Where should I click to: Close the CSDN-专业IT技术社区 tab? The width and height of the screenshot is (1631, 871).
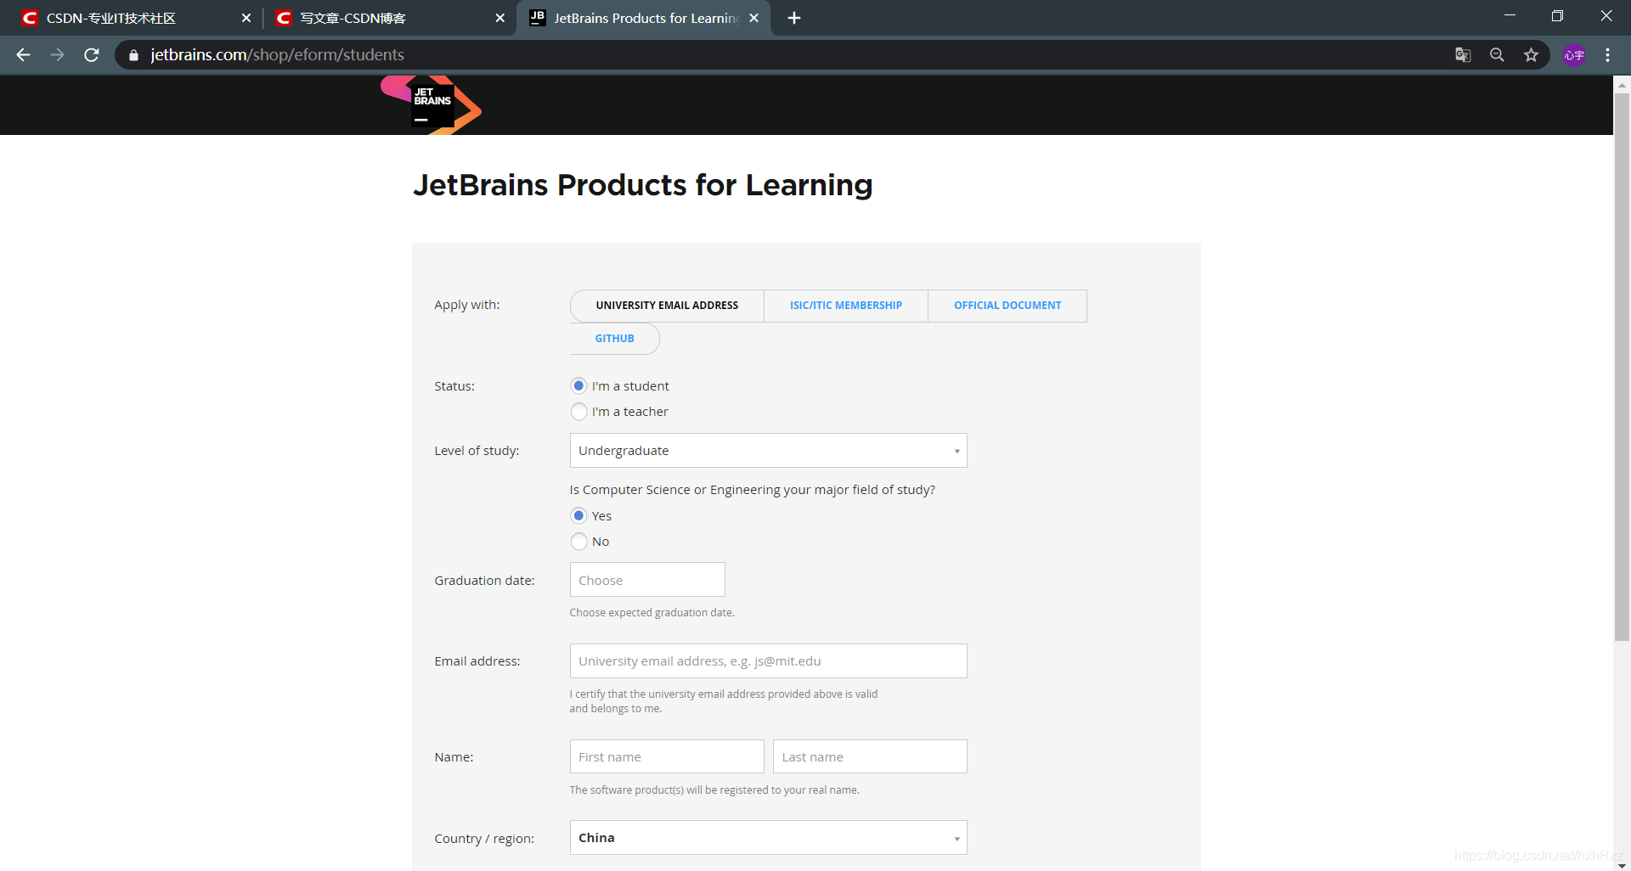point(246,18)
